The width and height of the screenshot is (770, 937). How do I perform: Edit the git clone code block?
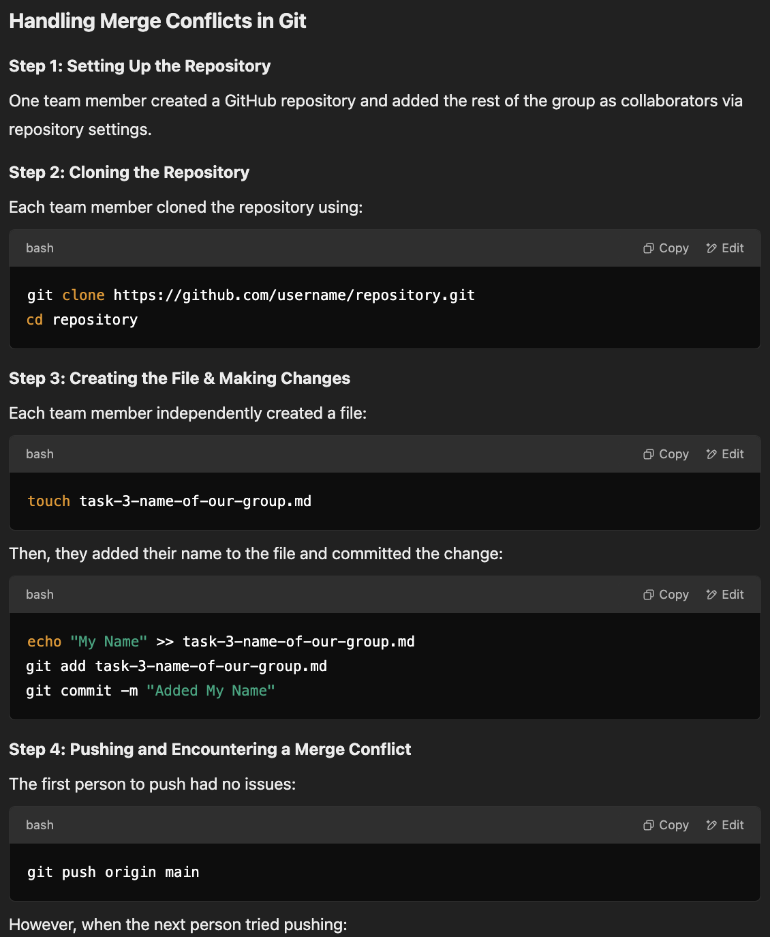[725, 248]
